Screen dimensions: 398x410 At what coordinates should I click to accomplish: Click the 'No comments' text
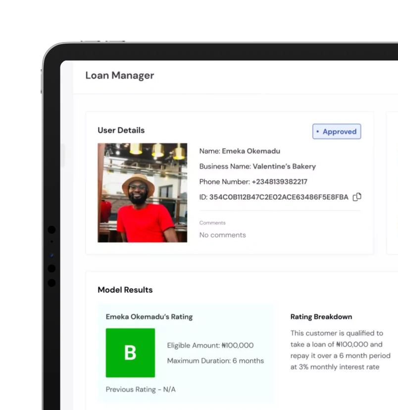point(223,235)
